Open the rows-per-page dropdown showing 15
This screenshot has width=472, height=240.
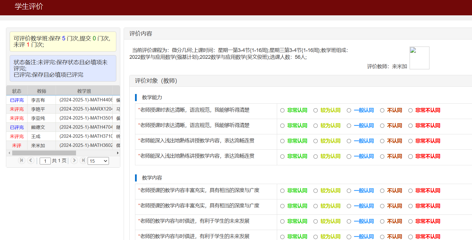(x=98, y=161)
